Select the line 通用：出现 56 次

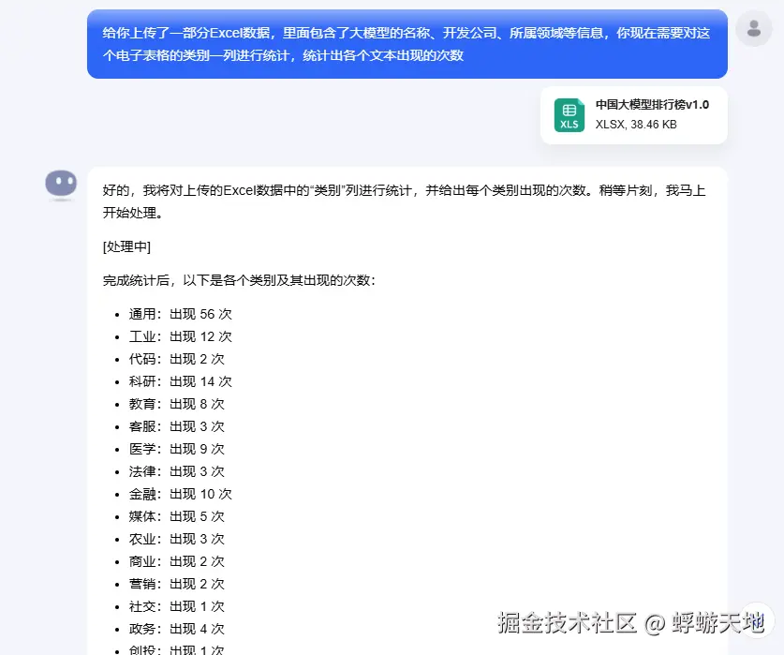click(x=180, y=314)
